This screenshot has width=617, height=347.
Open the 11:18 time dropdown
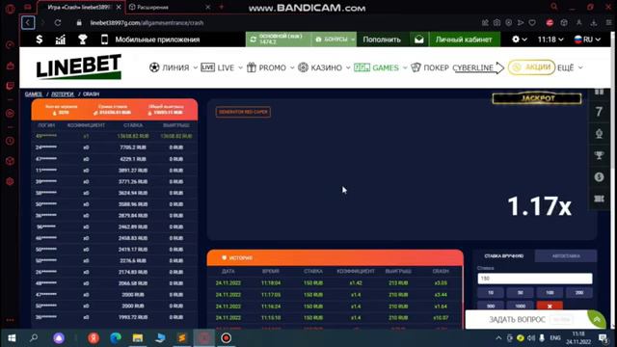click(550, 40)
